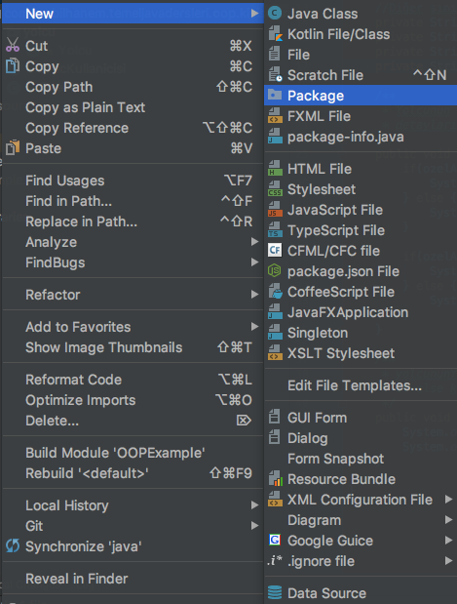Select Delete... menu entry
This screenshot has width=457, height=604.
pos(133,421)
